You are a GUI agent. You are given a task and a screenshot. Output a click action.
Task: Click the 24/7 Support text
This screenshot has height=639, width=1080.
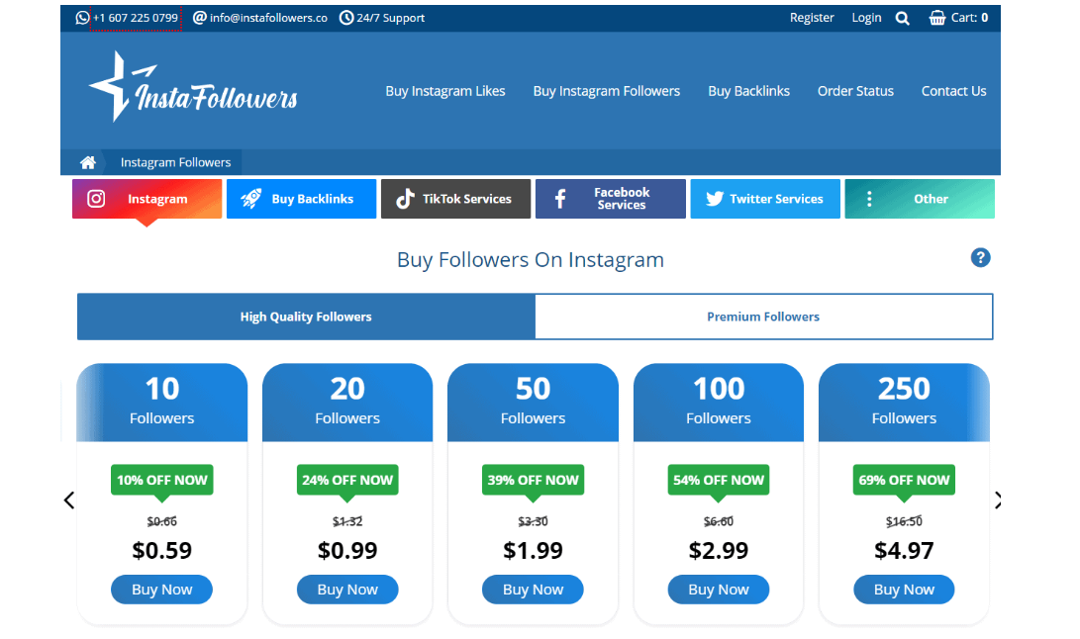pyautogui.click(x=391, y=18)
